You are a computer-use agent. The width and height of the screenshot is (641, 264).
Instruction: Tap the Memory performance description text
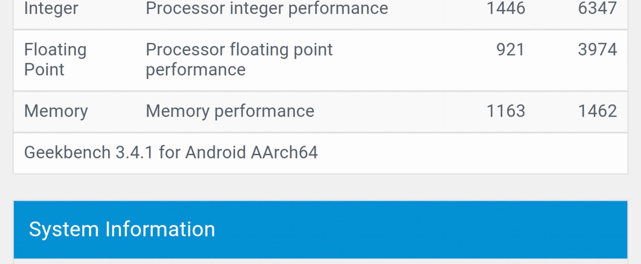[x=230, y=111]
